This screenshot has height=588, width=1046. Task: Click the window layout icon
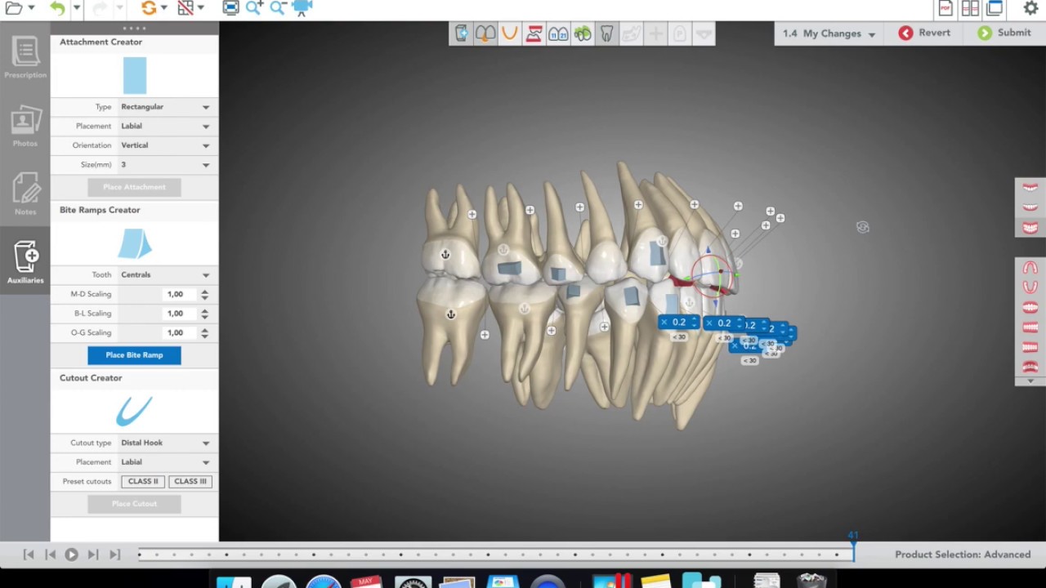pos(995,8)
